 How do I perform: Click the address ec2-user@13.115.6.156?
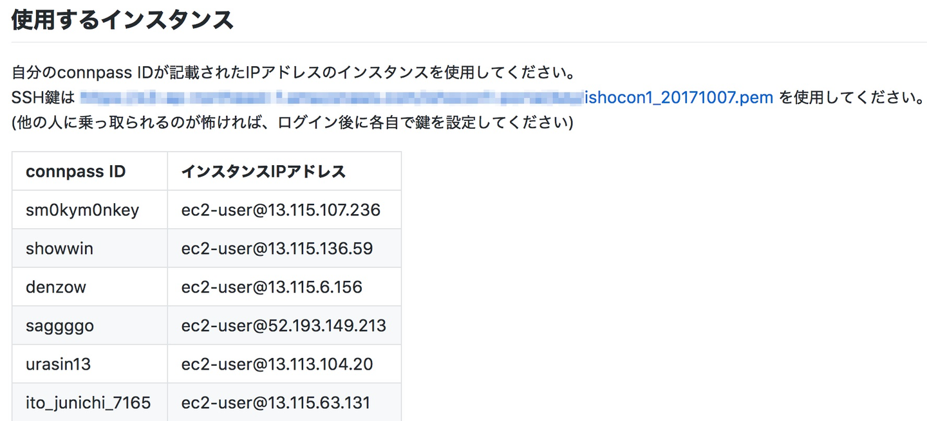pos(272,287)
